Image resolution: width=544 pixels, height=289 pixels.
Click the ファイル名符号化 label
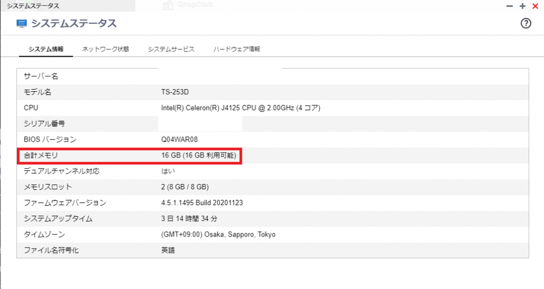52,250
